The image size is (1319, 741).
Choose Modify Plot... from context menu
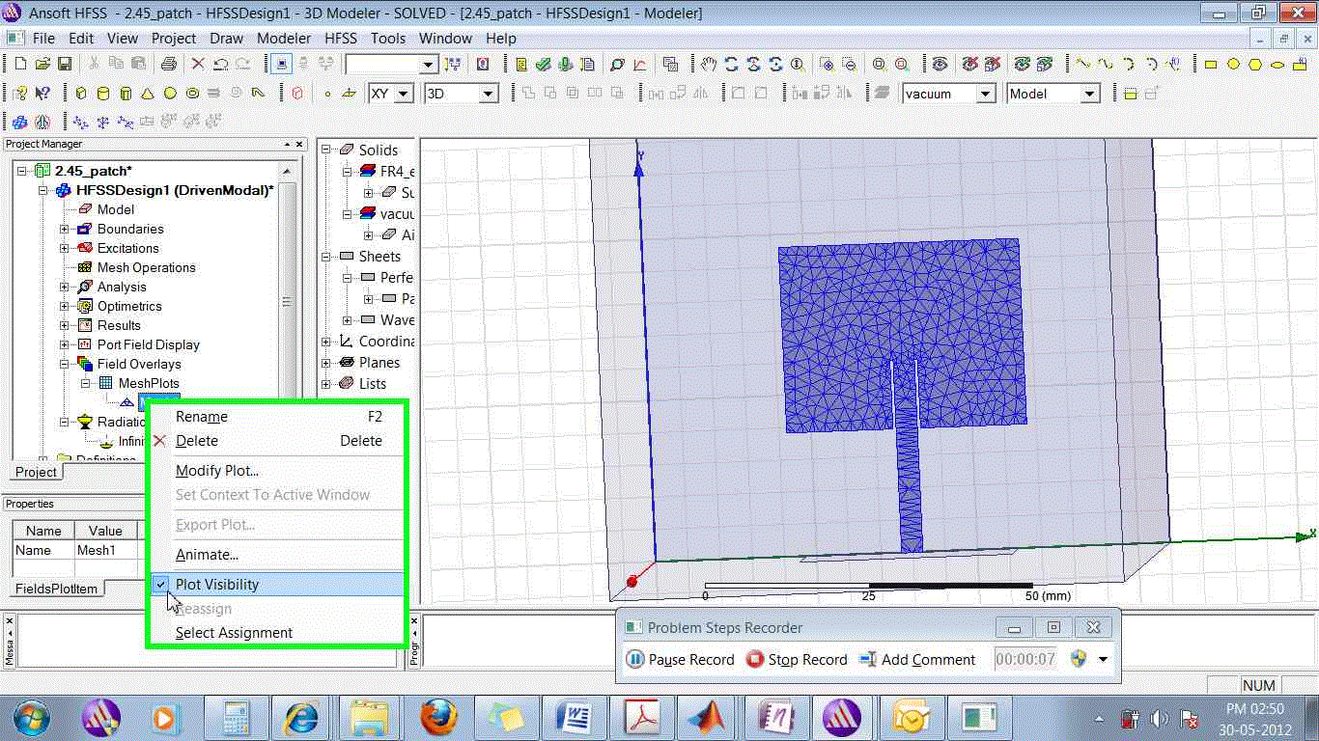[217, 471]
